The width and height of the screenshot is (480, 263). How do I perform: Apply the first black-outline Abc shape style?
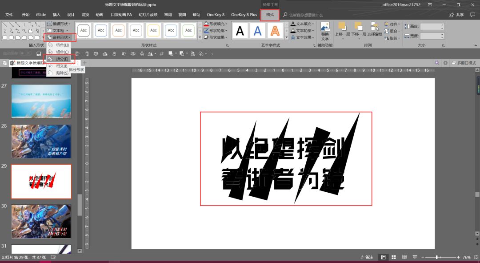pyautogui.click(x=84, y=30)
